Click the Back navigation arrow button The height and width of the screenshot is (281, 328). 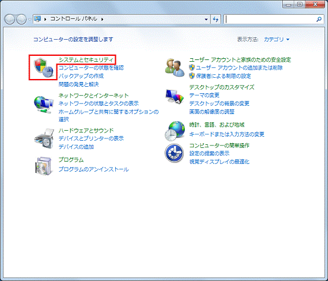click(10, 19)
